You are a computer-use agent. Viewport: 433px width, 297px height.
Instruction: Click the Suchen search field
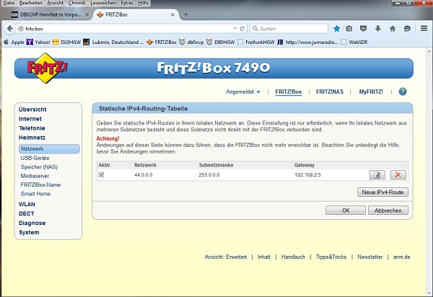(289, 29)
